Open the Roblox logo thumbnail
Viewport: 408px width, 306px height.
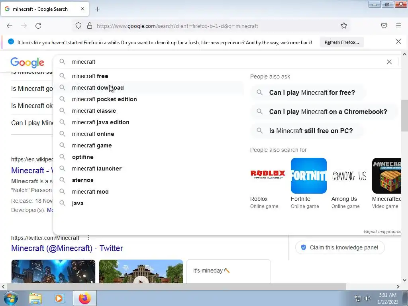[268, 176]
